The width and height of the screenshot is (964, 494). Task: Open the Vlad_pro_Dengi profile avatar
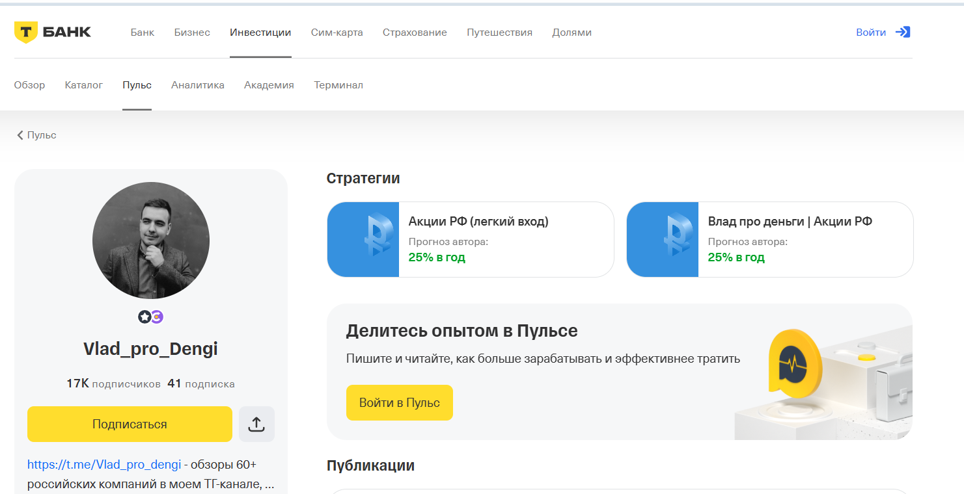click(151, 240)
